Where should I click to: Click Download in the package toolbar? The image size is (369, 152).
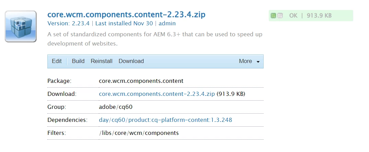[x=131, y=61]
